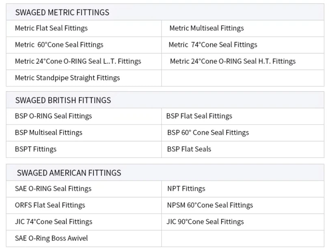Open Metric 24°Cone O-RING Seal H.T. Fittings
Viewport: 329px width, 250px height.
click(x=233, y=61)
